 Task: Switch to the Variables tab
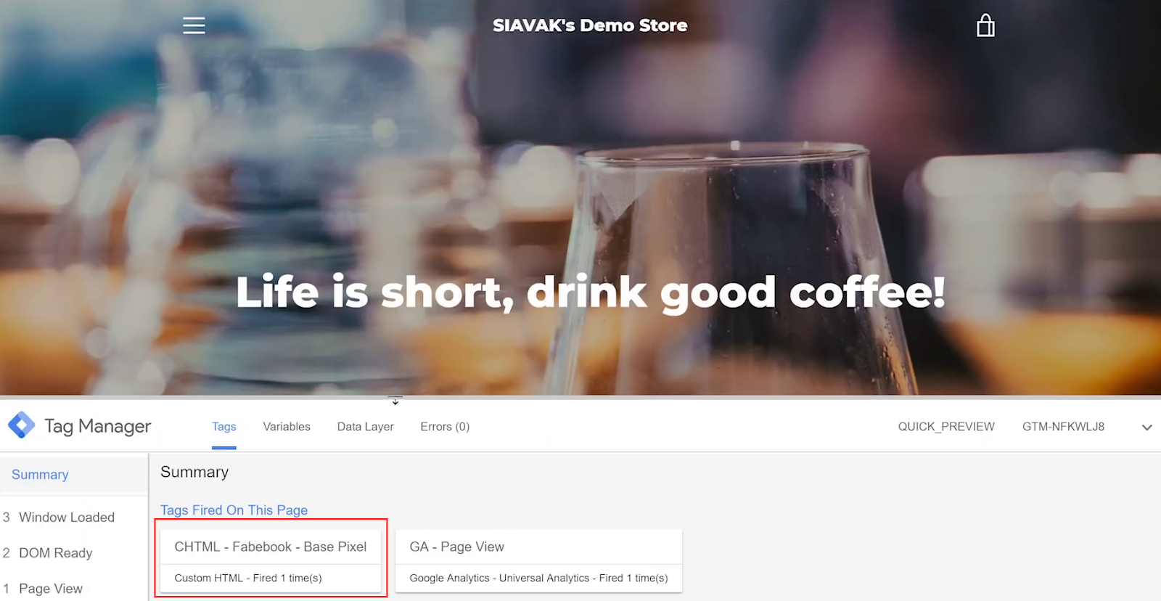pyautogui.click(x=287, y=427)
